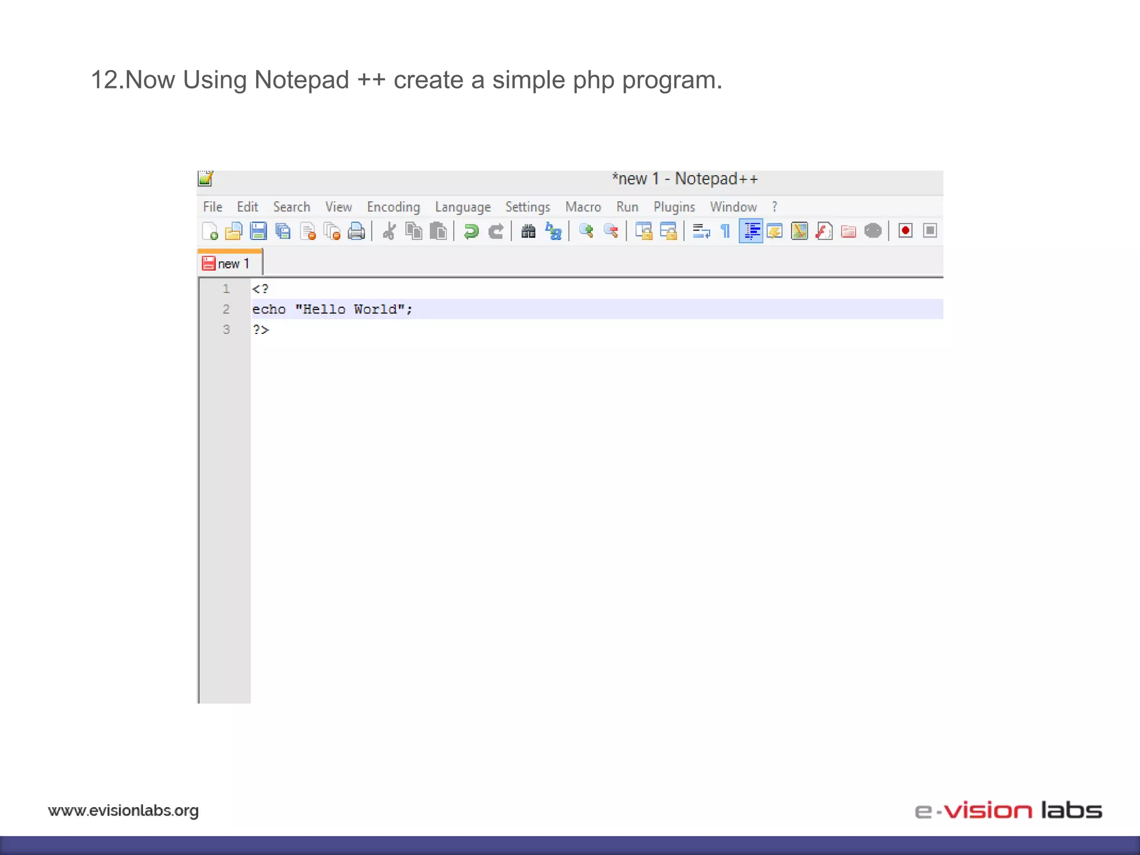The height and width of the screenshot is (855, 1140).
Task: Click line number 1 in the margin
Action: [226, 289]
